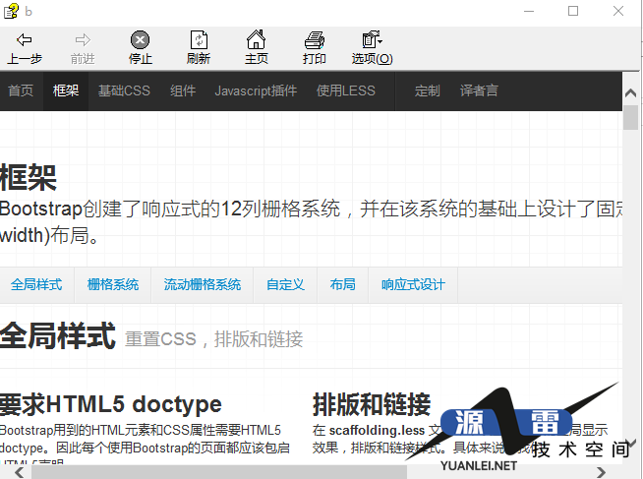
Task: Click the help file icon in title bar
Action: (x=11, y=11)
